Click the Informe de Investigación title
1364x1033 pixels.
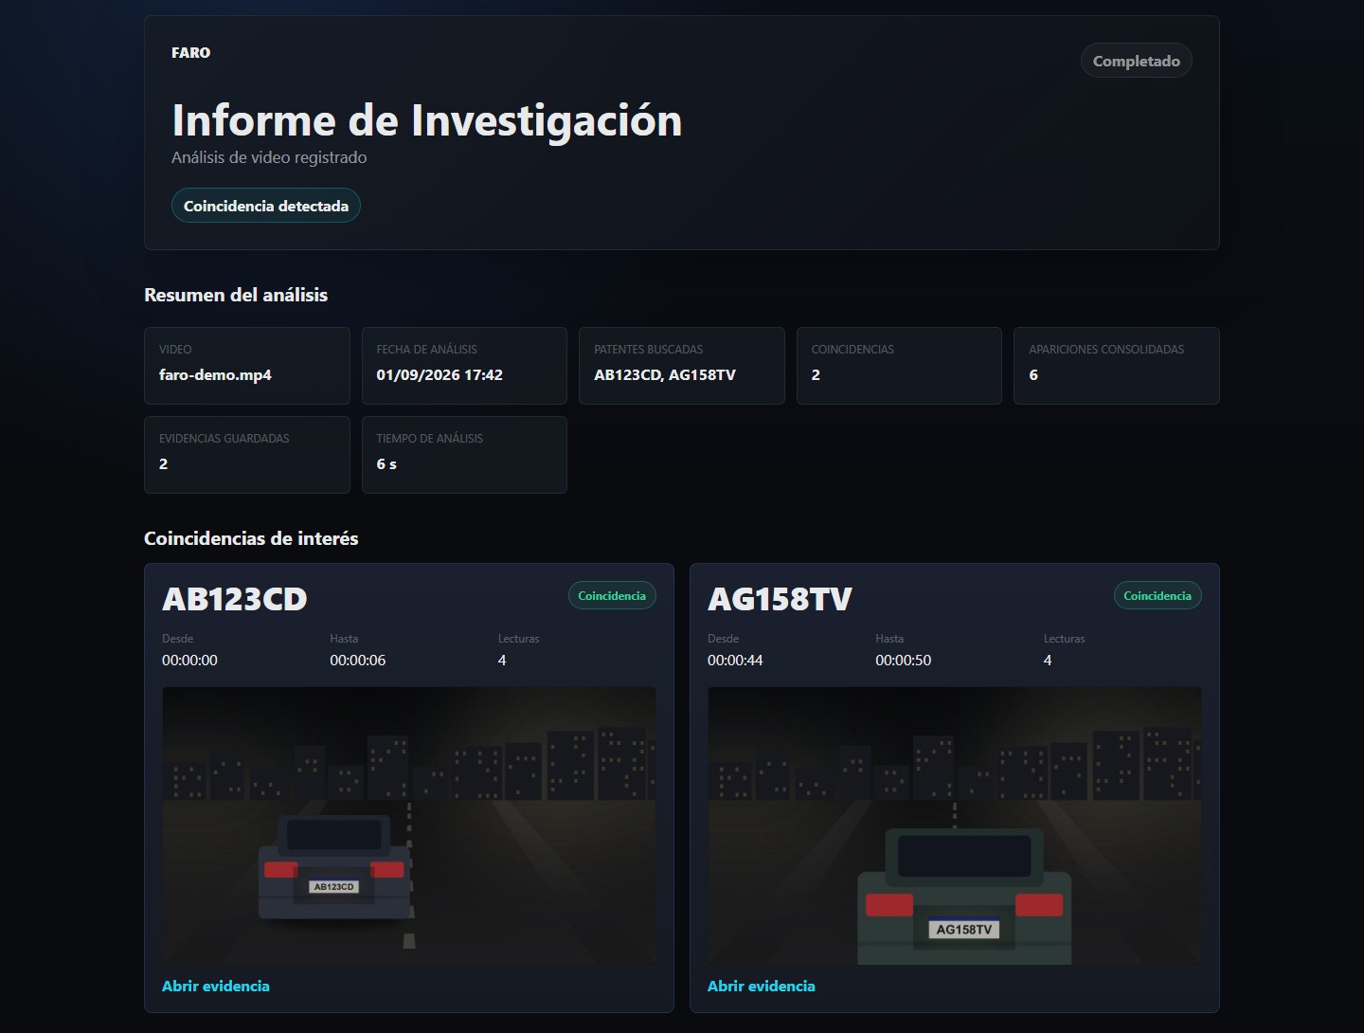pyautogui.click(x=426, y=120)
